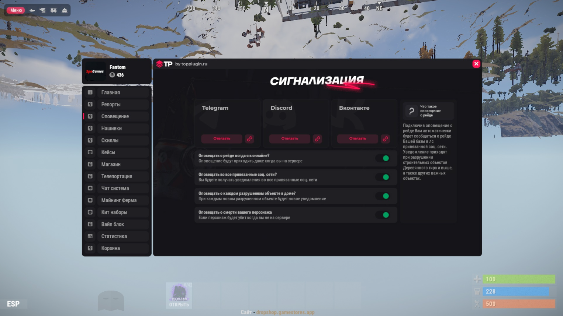Click the red Меню button
Viewport: 563px width, 316px height.
[x=16, y=10]
